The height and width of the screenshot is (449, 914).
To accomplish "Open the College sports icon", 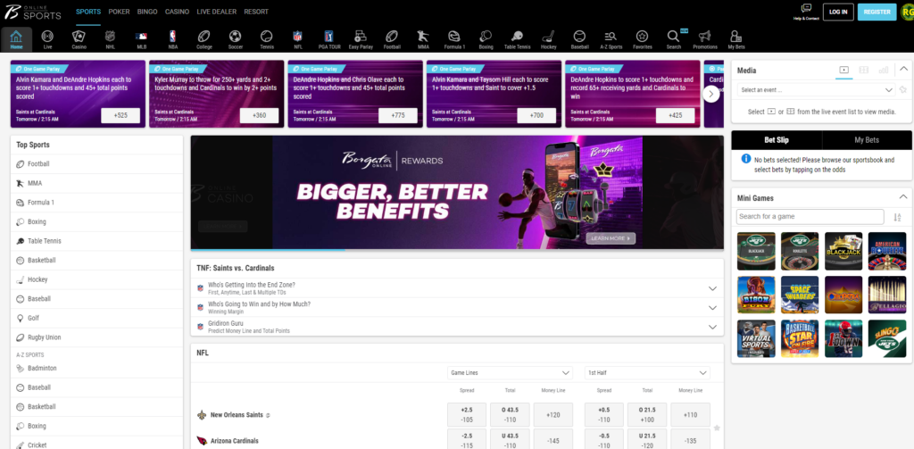I will click(204, 39).
